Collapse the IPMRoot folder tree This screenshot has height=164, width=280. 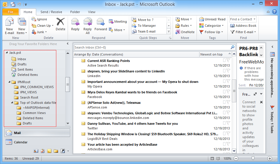9,82
